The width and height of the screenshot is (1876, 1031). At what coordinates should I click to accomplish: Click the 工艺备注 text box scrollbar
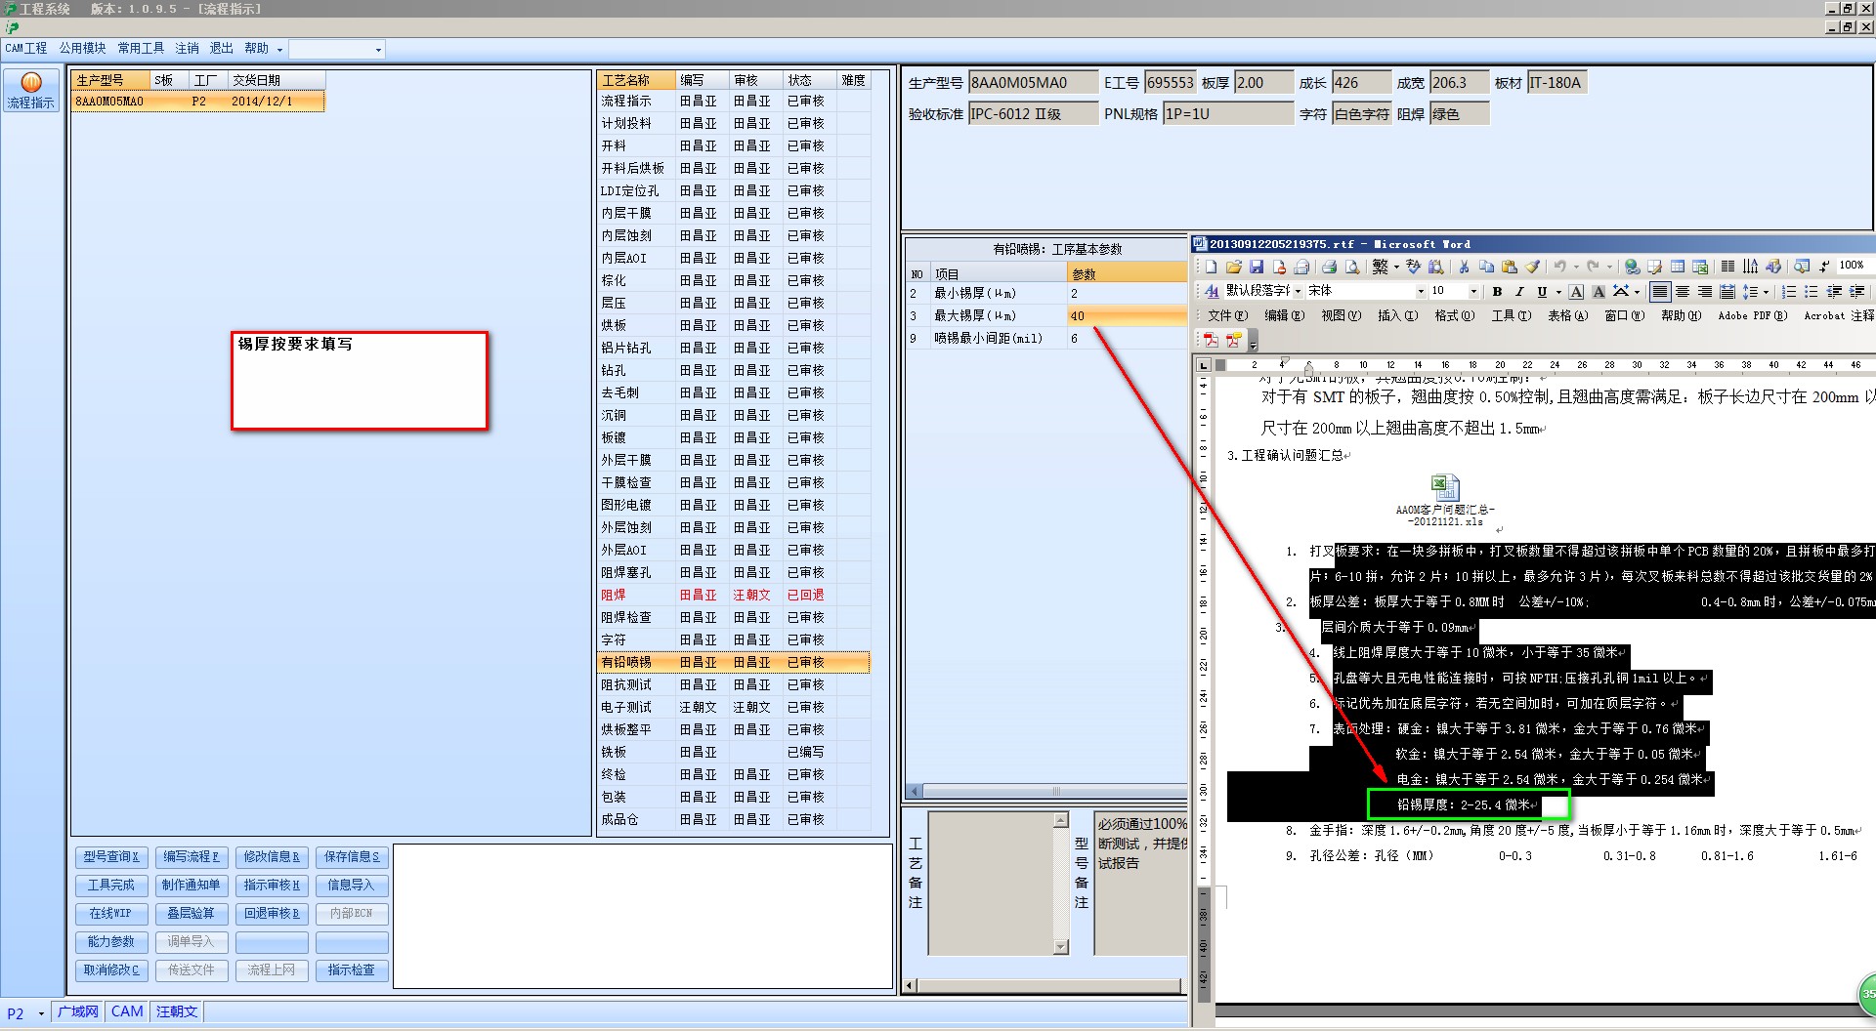pos(1061,883)
